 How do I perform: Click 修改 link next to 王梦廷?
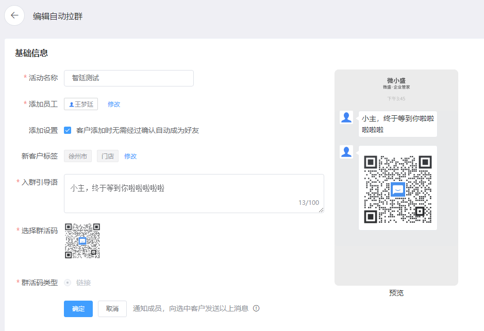(x=114, y=104)
